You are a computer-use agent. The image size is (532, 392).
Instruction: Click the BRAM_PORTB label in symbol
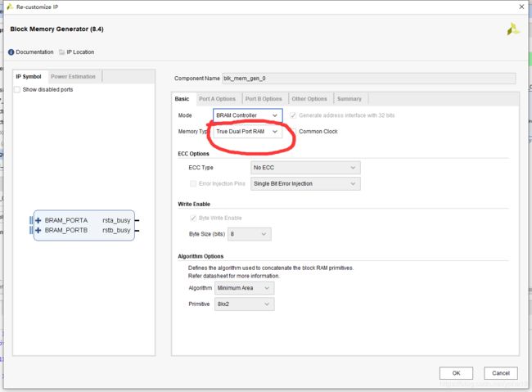pos(66,231)
